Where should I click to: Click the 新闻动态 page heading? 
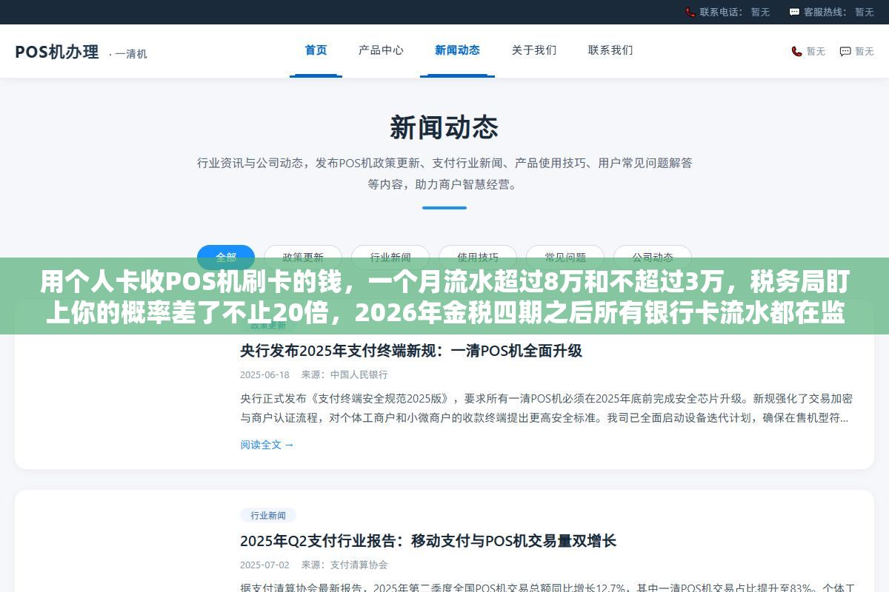[x=444, y=128]
